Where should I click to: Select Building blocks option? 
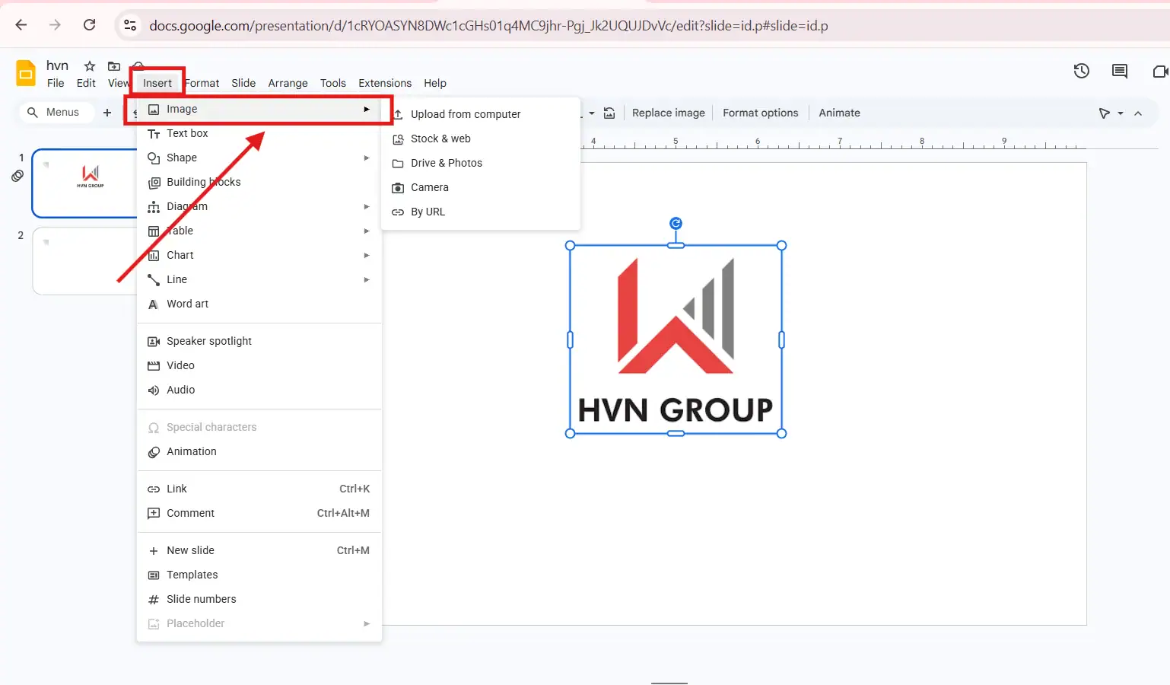tap(259, 182)
